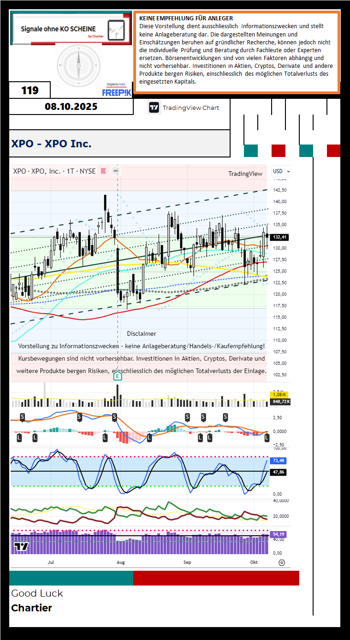Click the first teal color square at top right
350x640 pixels.
pyautogui.click(x=250, y=151)
